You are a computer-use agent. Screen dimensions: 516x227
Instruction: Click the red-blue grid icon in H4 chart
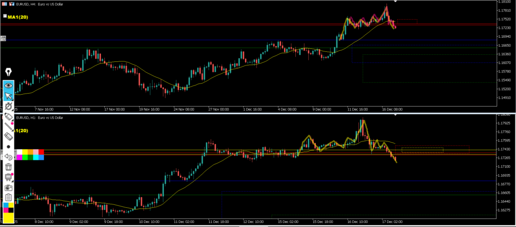4,4
